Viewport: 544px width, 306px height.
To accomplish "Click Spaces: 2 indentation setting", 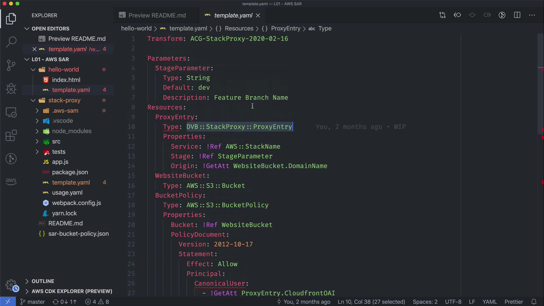I will [x=425, y=302].
